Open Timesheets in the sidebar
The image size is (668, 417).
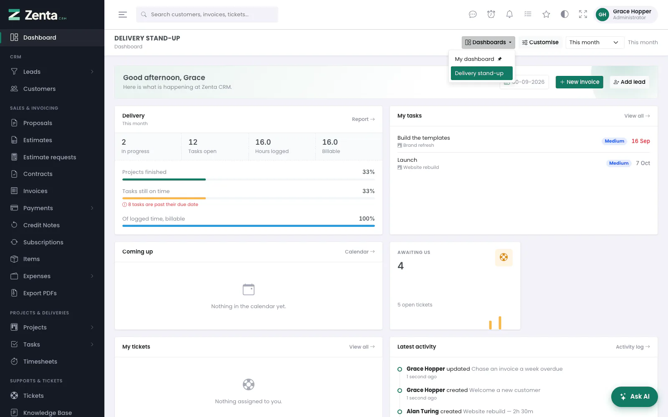[52, 362]
